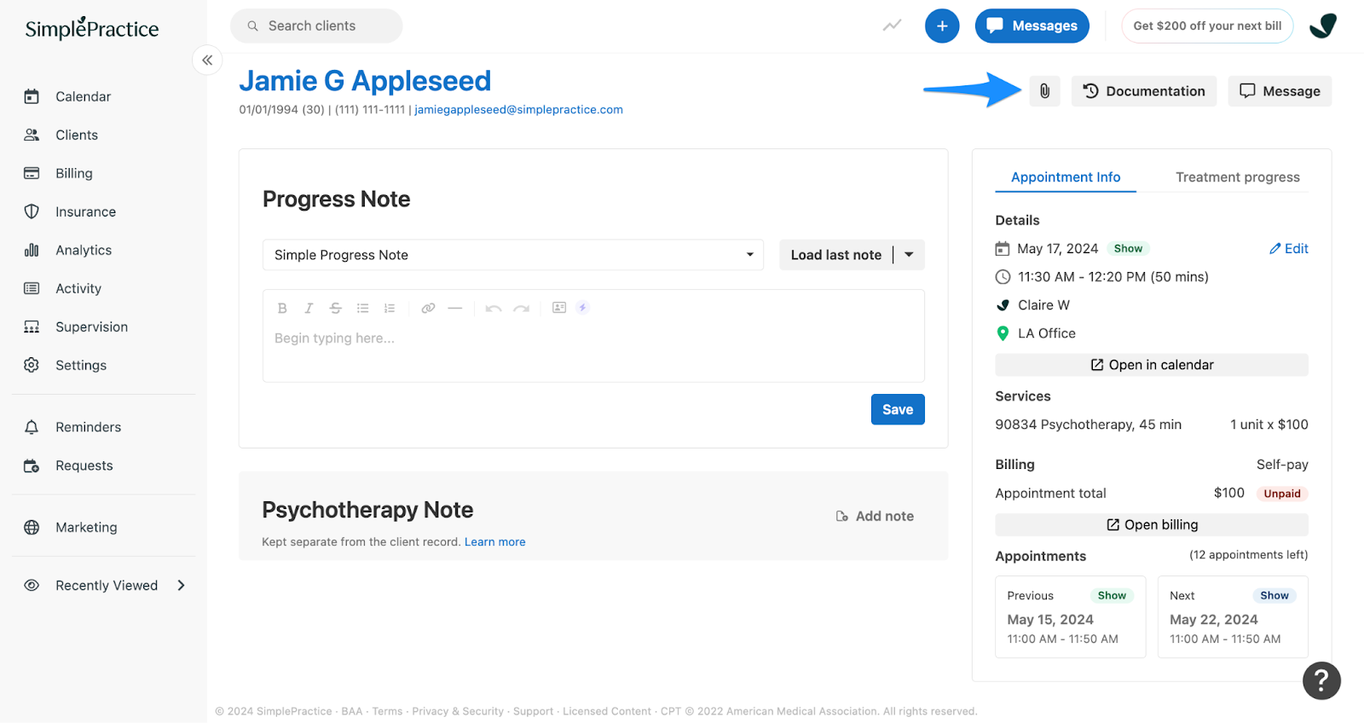Toggle Bold formatting in editor
Viewport: 1364px width, 723px height.
pyautogui.click(x=282, y=308)
